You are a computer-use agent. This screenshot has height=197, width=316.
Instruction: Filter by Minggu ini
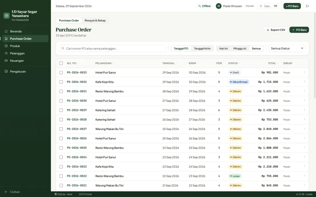tap(240, 49)
